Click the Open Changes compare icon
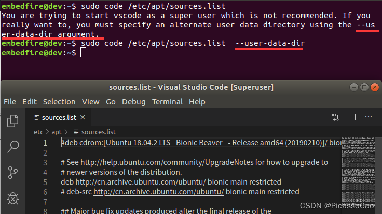The height and width of the screenshot is (214, 382). (335, 117)
